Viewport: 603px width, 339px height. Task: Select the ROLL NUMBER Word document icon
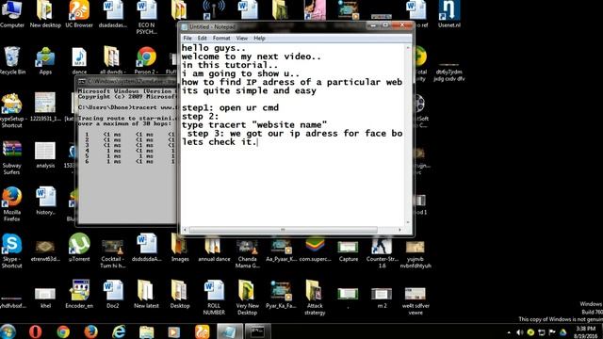[214, 298]
